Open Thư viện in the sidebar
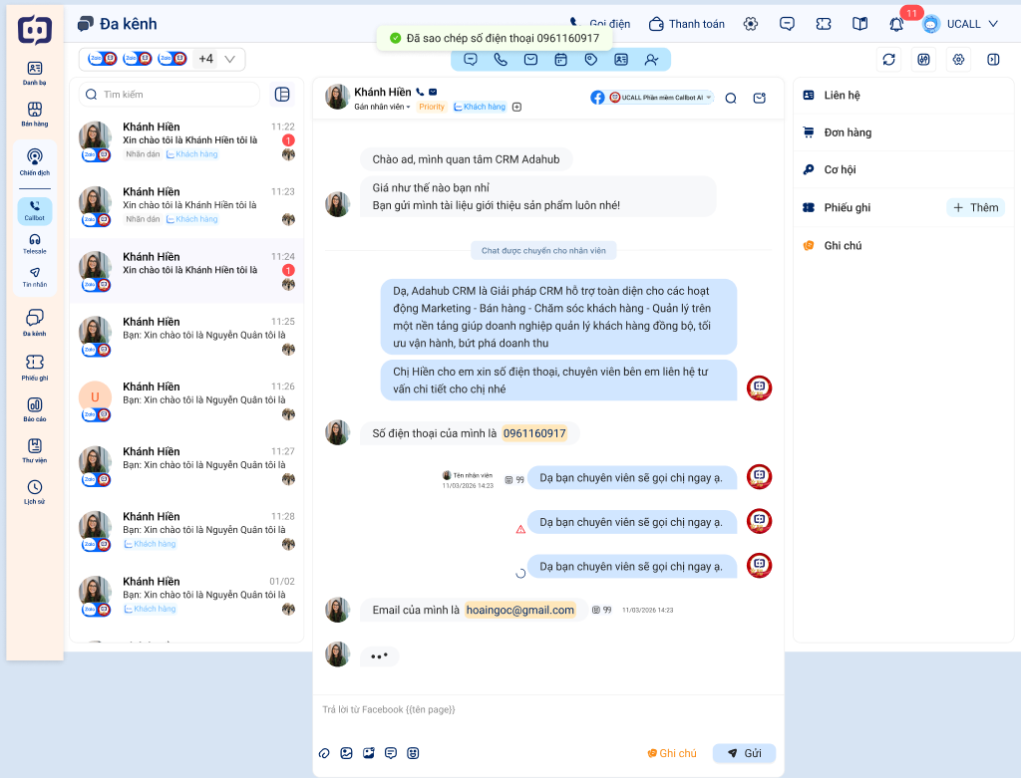Screen dimensions: 1021x778 (x=35, y=451)
